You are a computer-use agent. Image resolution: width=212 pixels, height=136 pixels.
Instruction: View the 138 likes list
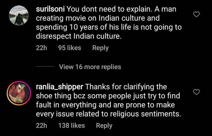(x=71, y=125)
